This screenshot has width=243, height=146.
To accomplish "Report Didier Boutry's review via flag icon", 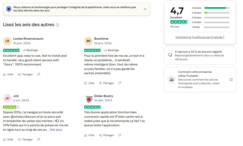I will [120, 135].
